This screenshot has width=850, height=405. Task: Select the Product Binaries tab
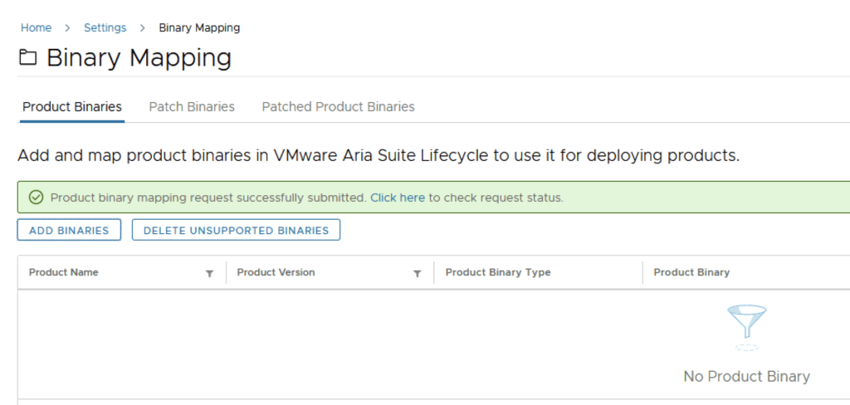click(72, 107)
